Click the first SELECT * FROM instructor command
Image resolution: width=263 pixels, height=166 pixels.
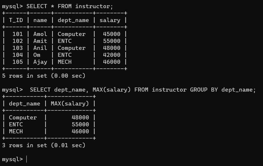(x=70, y=6)
